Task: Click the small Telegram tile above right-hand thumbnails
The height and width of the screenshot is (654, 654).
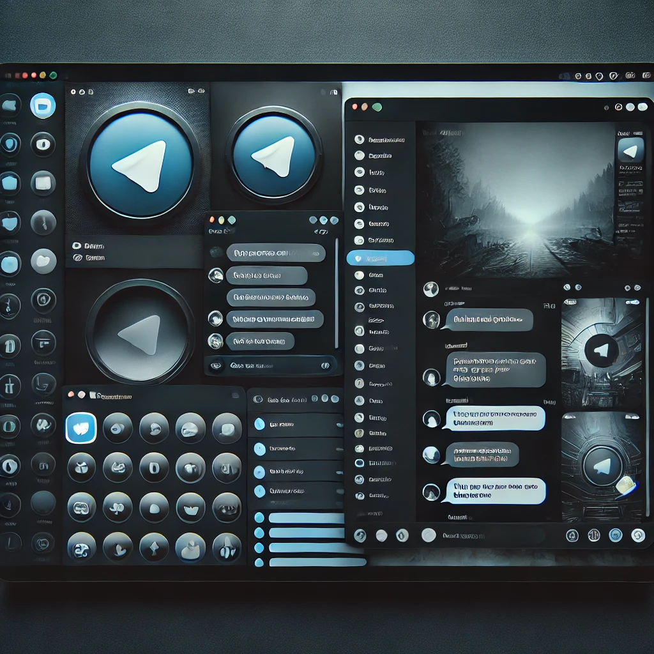Action: click(630, 150)
